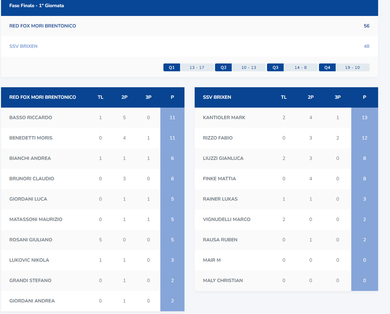Click the Q4 quarter badge

click(327, 67)
